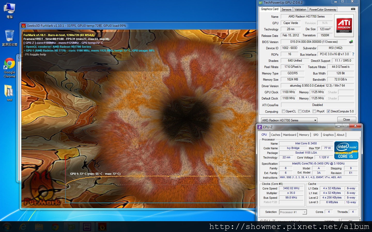This screenshot has width=372, height=232.
Task: Toggle the DirectCompute 5.0 checkbox
Action: (328, 111)
